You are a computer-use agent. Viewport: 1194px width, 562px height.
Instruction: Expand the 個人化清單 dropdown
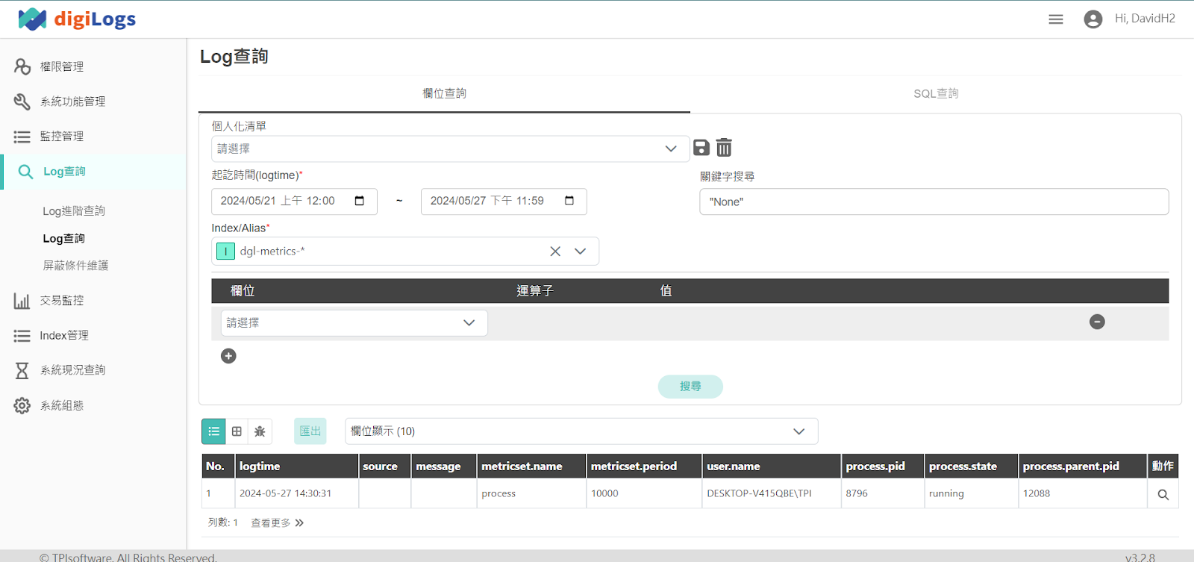point(450,149)
